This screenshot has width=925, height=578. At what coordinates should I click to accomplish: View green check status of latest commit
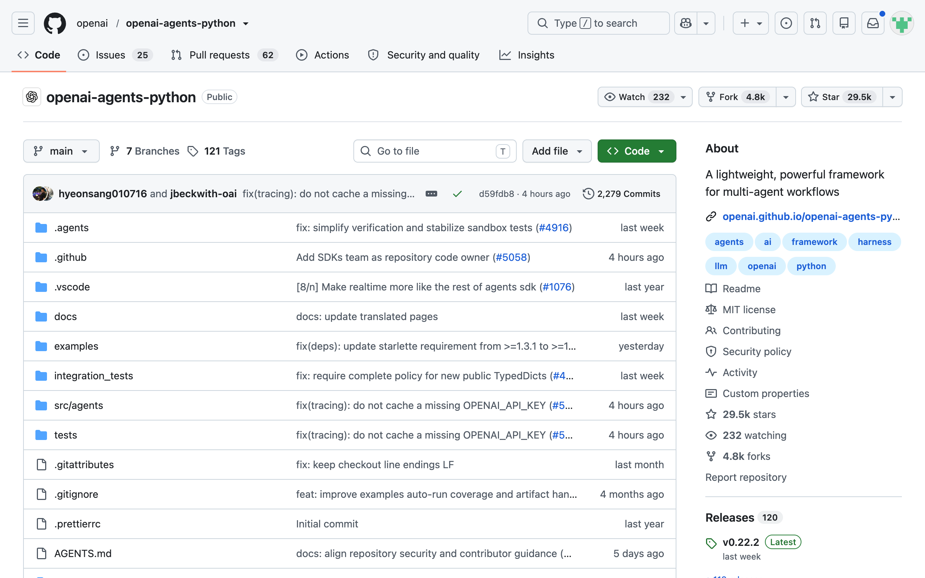[x=457, y=194]
